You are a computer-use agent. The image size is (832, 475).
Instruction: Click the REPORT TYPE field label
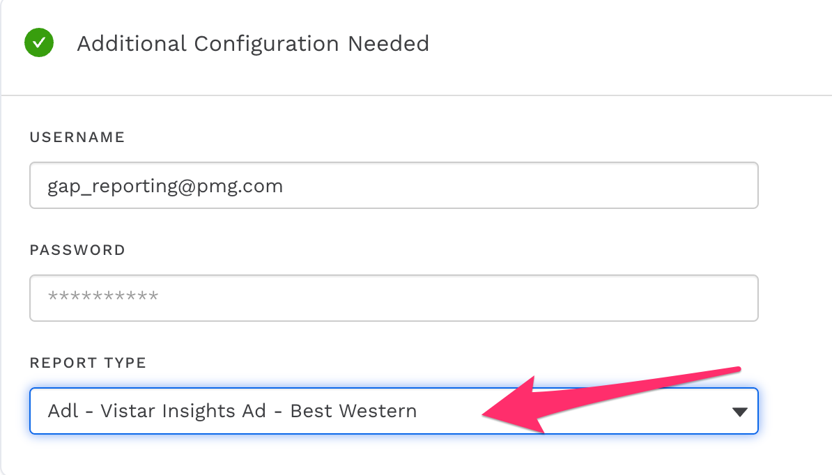coord(88,363)
